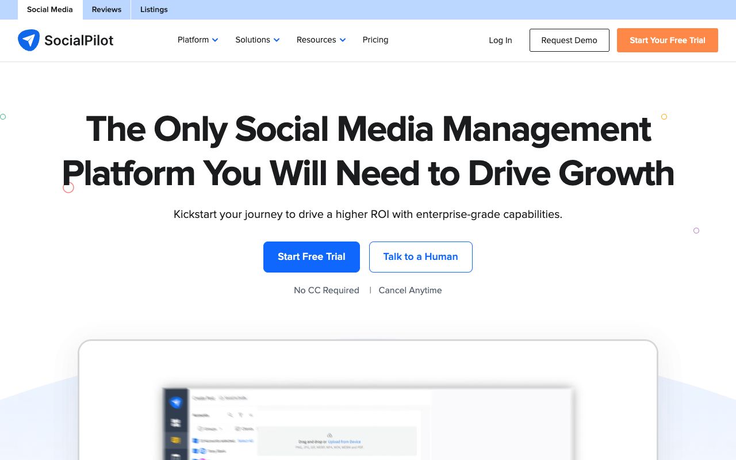This screenshot has height=460, width=736.
Task: Click the magnifier search icon in app preview
Action: point(230,415)
